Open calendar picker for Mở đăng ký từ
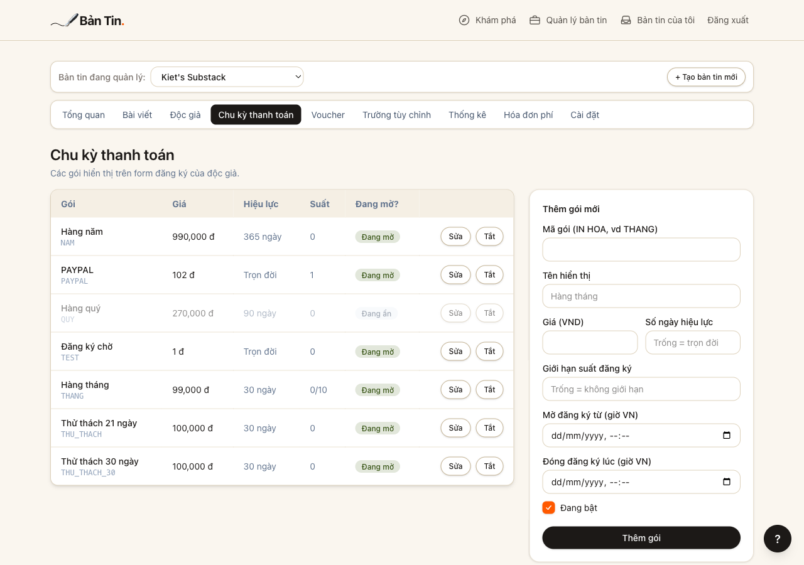The image size is (804, 565). tap(727, 435)
